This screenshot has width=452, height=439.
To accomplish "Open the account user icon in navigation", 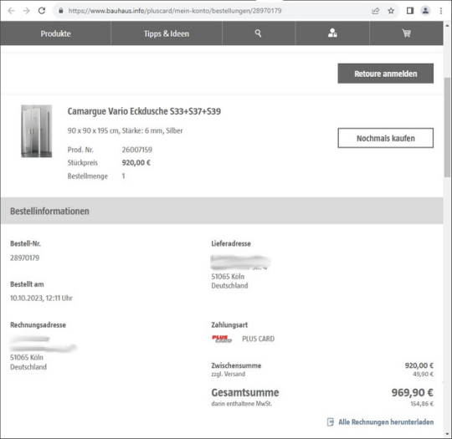I will (x=332, y=33).
